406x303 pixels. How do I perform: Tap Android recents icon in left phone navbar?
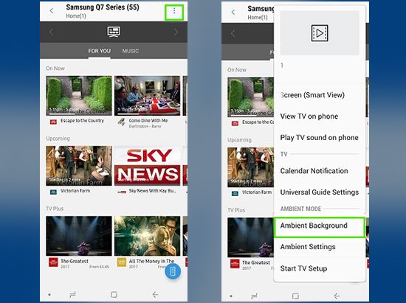pos(73,294)
